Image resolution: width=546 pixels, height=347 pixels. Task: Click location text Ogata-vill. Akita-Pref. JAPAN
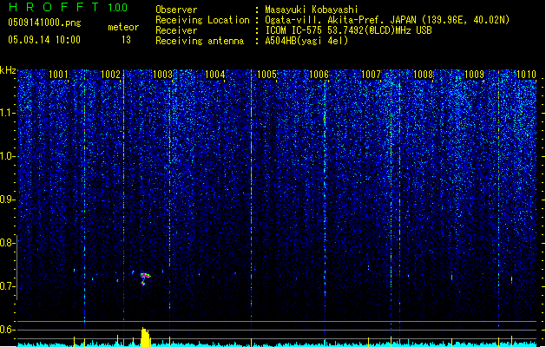click(341, 20)
